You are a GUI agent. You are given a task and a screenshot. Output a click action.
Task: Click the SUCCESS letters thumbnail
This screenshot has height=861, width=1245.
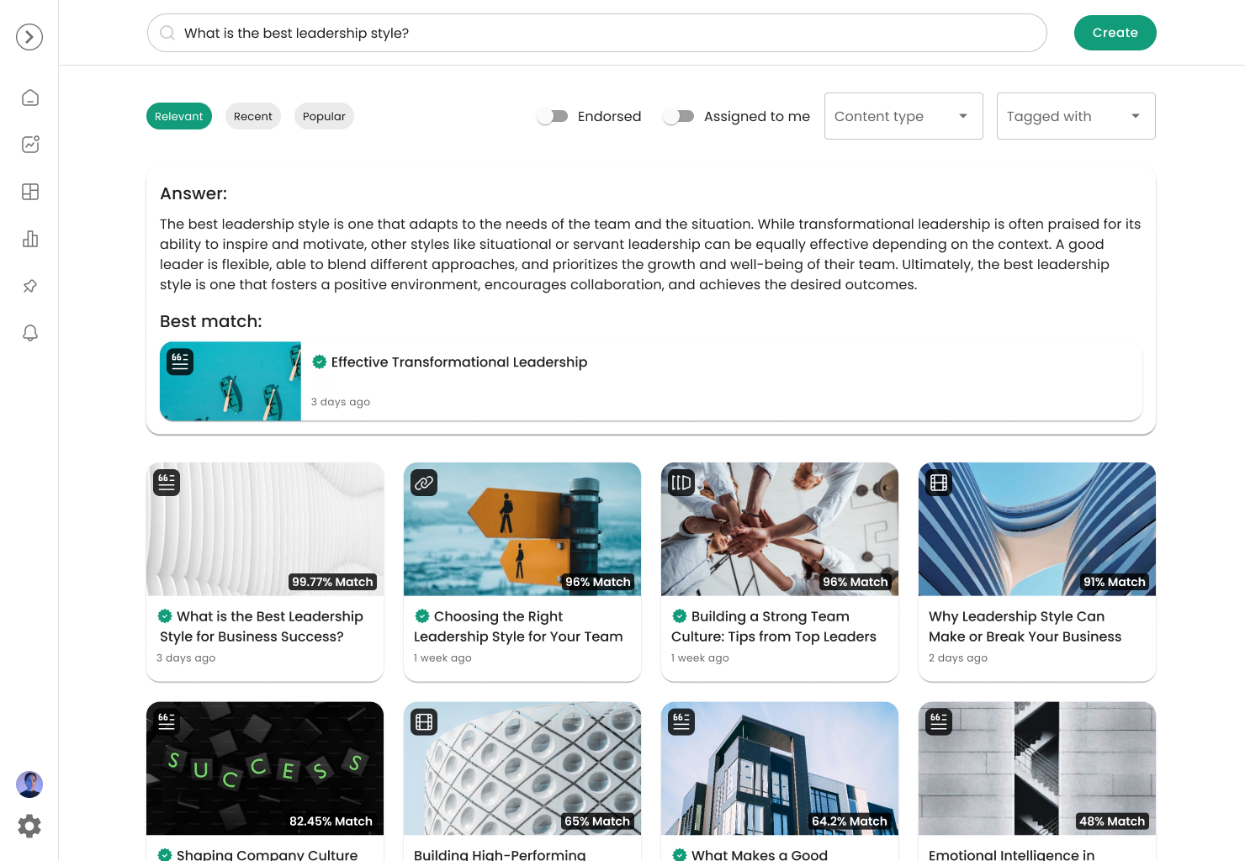265,768
